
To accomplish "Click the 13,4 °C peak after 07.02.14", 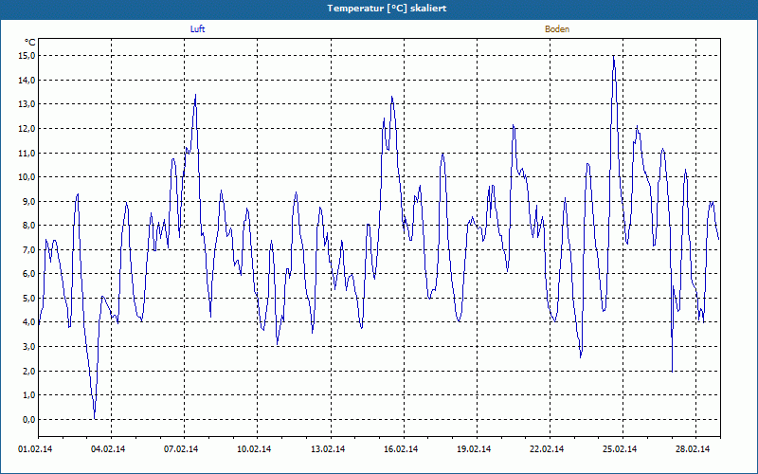I will (195, 95).
